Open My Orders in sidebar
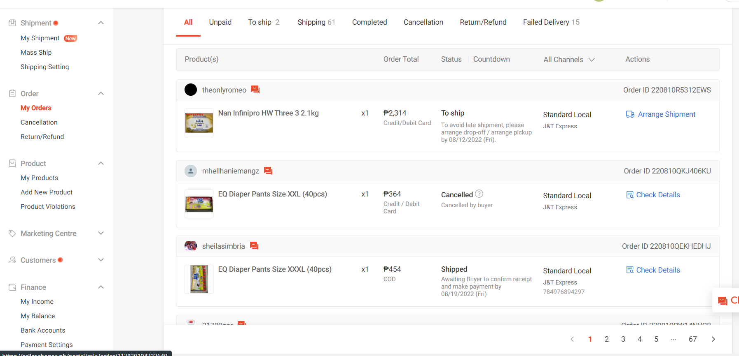This screenshot has width=739, height=356. (x=36, y=108)
